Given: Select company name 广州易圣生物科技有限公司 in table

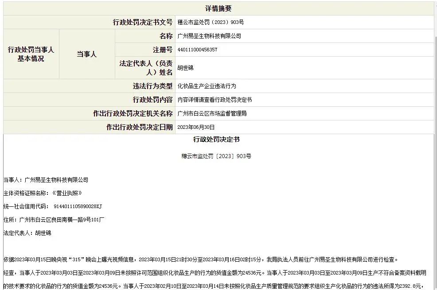Looking at the screenshot, I should tap(209, 36).
